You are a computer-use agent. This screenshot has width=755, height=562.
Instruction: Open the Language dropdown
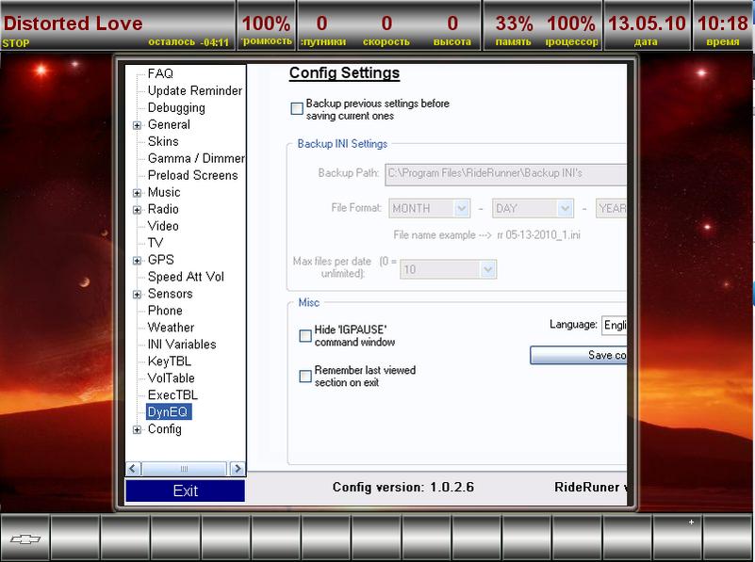point(614,325)
